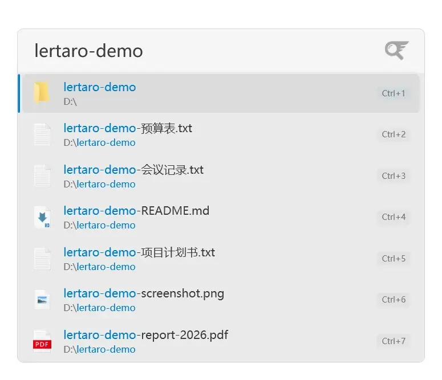The image size is (442, 380).
Task: Click the yellow folder icon for lertaro-demo
Action: [42, 93]
